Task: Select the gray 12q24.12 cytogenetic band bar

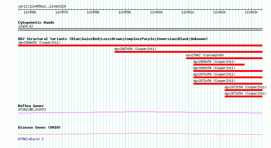Action: 140,29
